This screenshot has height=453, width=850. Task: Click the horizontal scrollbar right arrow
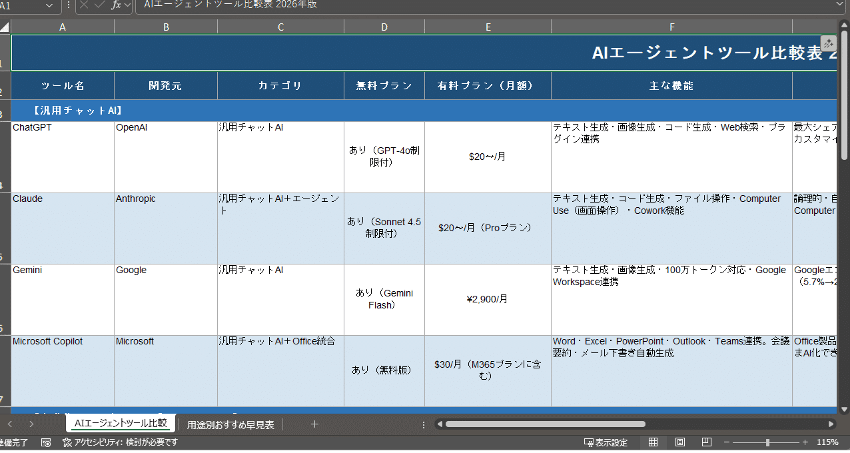pyautogui.click(x=831, y=424)
